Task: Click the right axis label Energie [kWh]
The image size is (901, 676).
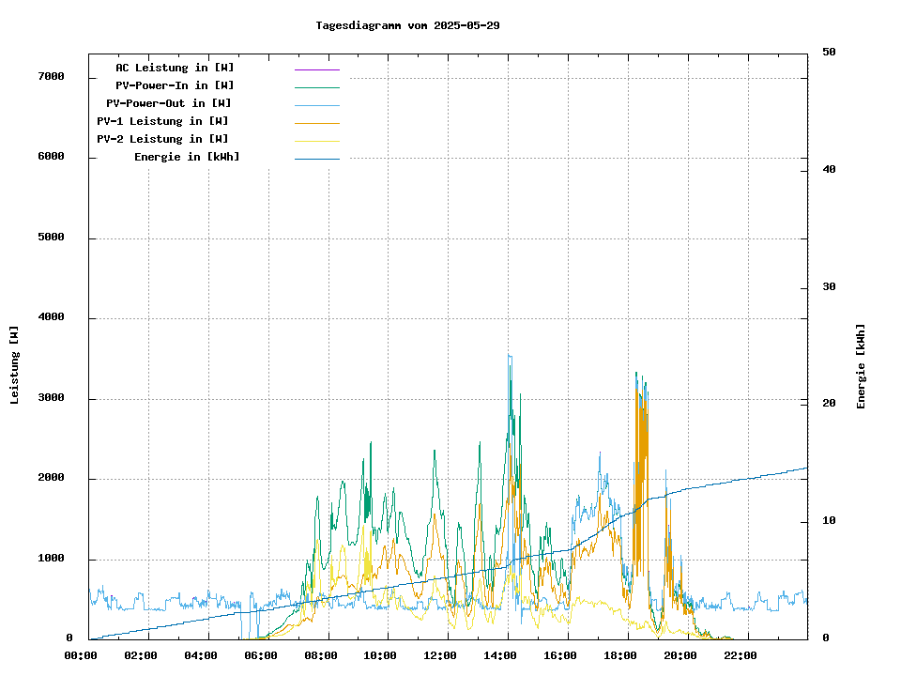Action: coord(861,365)
